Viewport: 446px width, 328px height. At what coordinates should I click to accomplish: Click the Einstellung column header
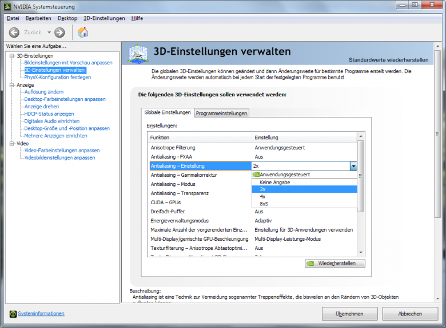coord(304,137)
